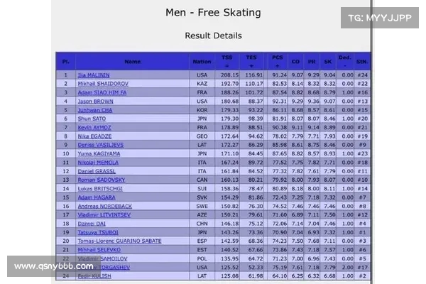Click Kevin AYMOZ name link
426x284 pixels.
click(x=94, y=128)
